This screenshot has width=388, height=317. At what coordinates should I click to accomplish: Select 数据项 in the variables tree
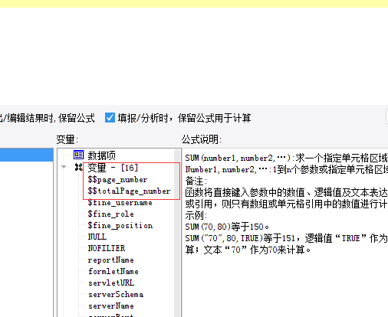pos(102,155)
